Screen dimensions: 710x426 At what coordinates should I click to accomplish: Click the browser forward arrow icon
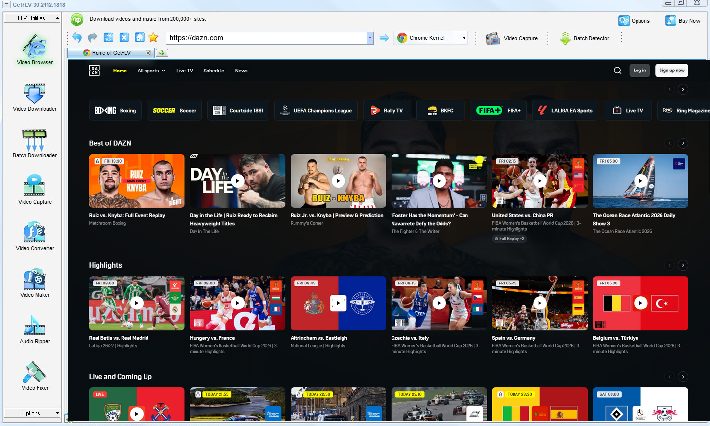click(x=93, y=38)
